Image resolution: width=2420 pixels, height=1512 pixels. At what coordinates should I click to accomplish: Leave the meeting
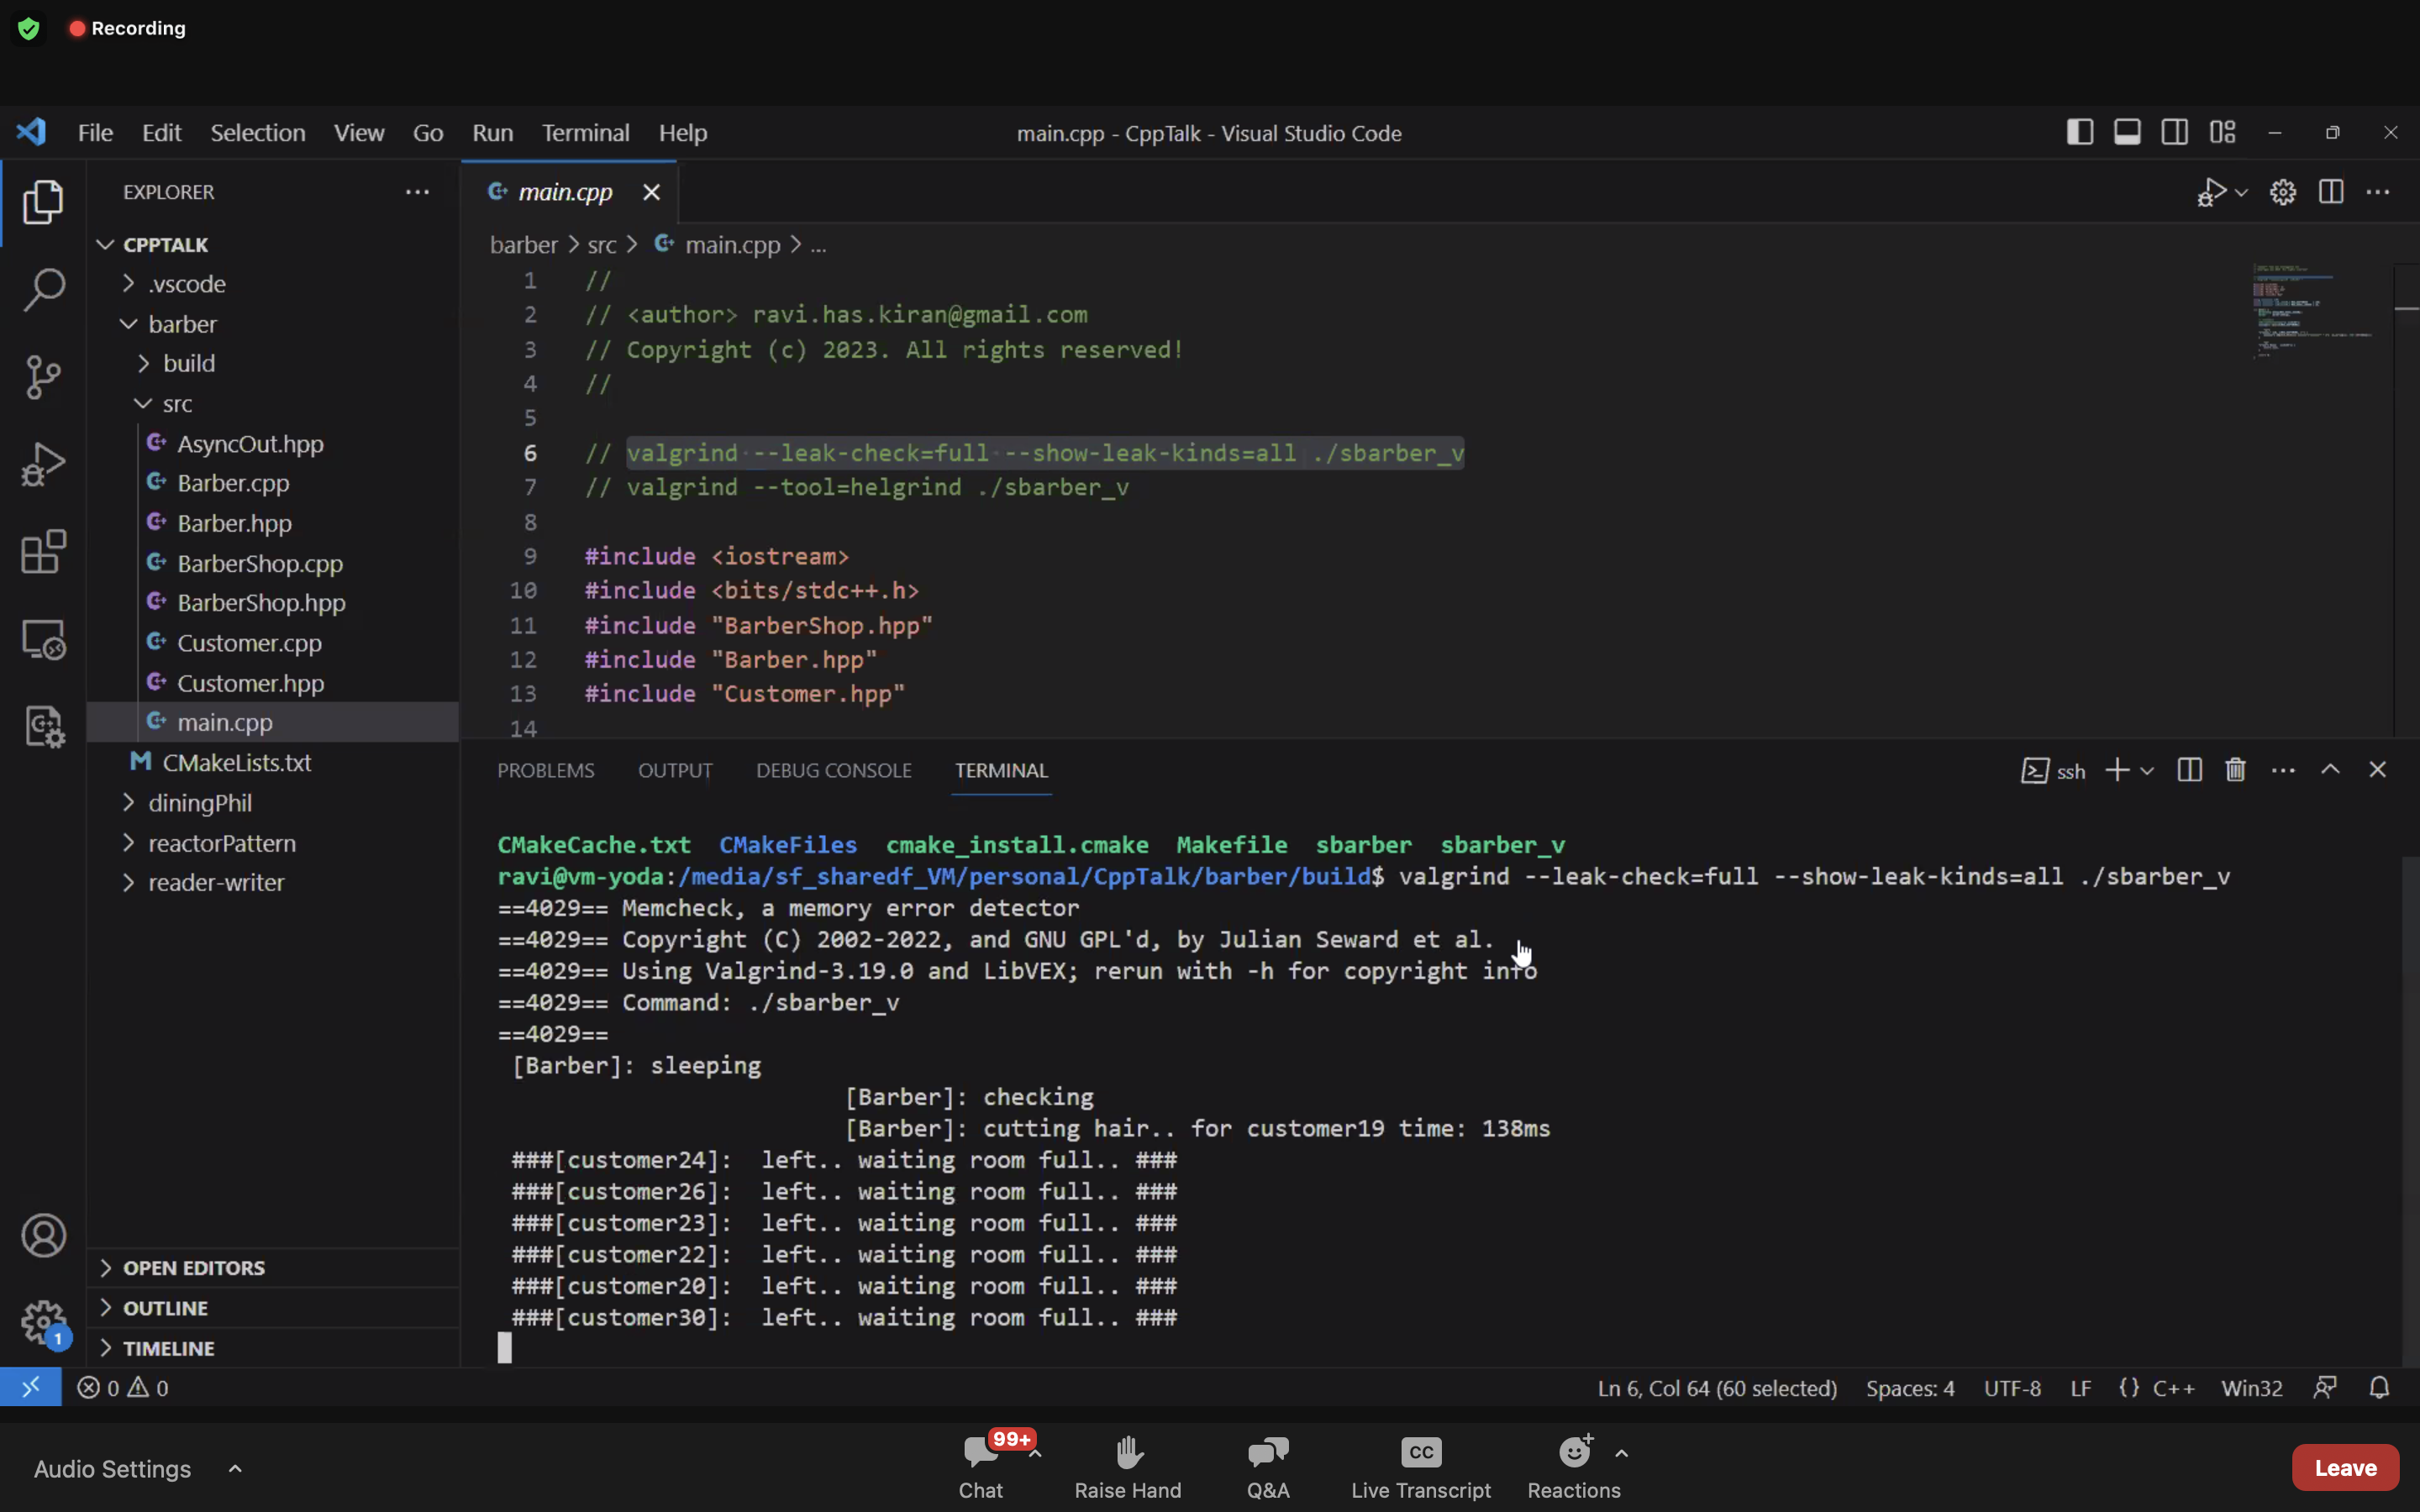2344,1467
